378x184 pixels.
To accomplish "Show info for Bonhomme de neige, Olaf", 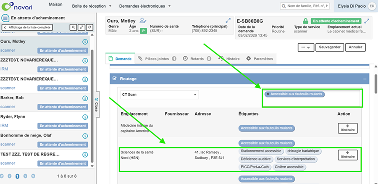I will (x=85, y=136).
